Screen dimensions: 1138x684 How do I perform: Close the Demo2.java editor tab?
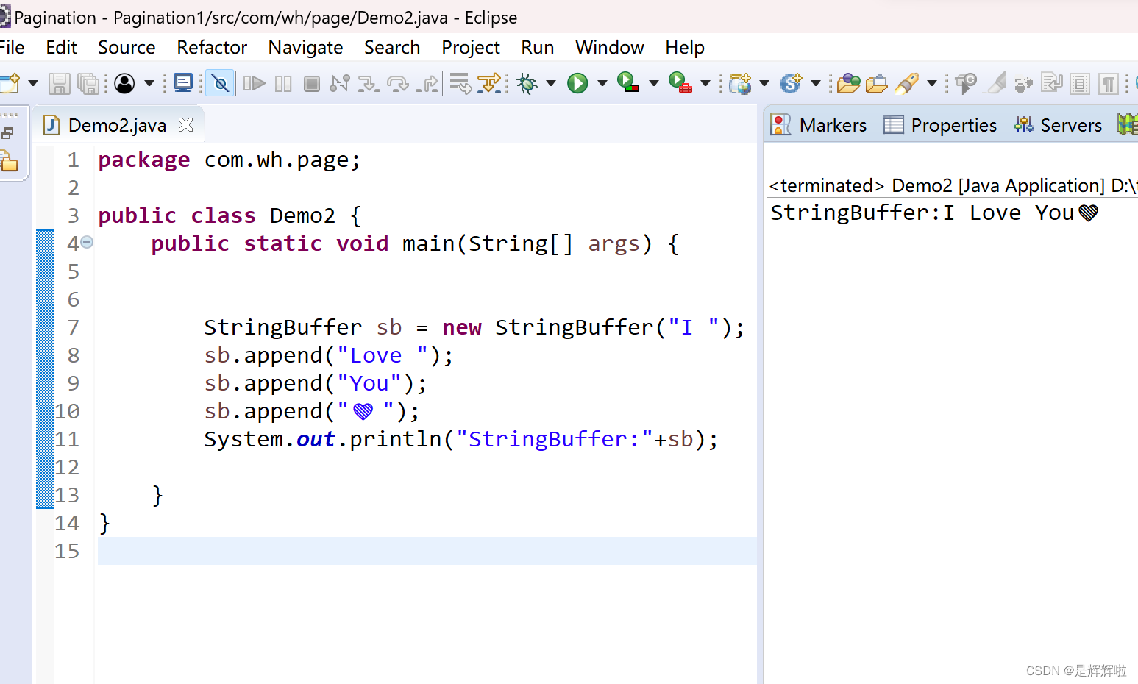(186, 125)
